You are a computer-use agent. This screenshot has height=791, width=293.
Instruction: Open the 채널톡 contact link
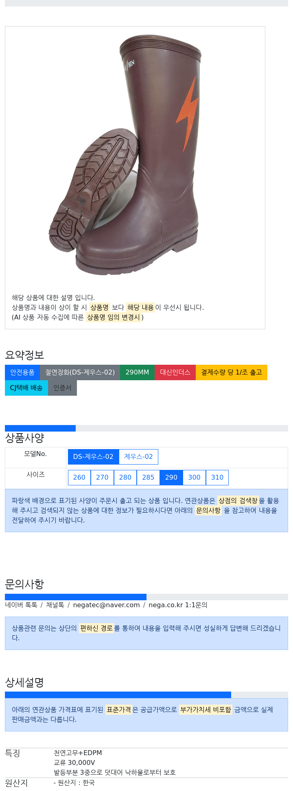tap(55, 605)
